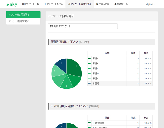Click the 業種E legend color swatch
This screenshot has height=128, width=164.
[89, 78]
